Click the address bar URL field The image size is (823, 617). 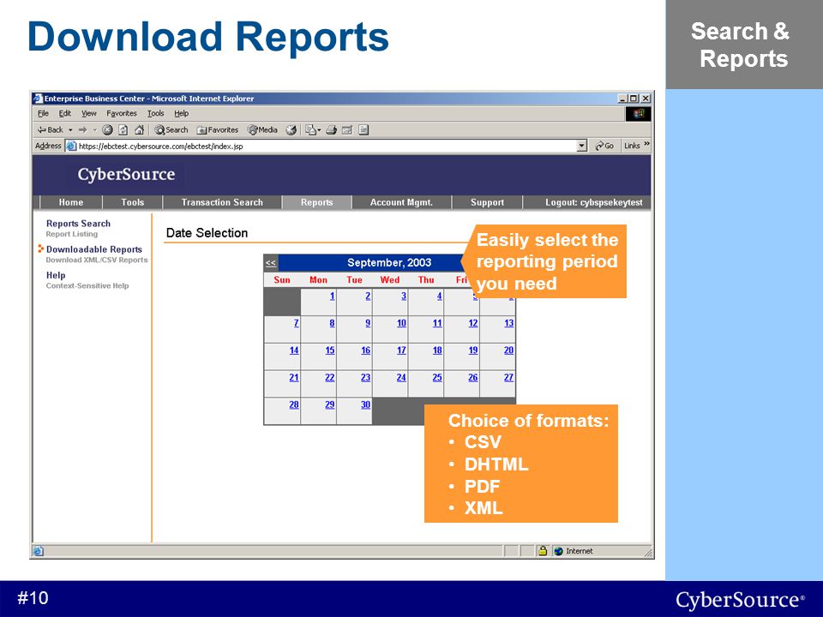[320, 146]
